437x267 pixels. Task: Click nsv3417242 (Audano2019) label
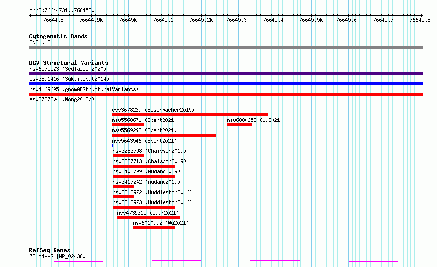pos(146,182)
